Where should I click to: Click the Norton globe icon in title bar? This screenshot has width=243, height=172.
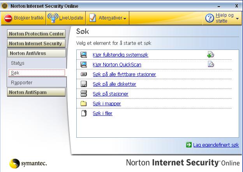(5, 6)
